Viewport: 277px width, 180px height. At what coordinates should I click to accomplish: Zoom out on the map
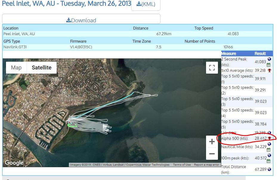212,154
